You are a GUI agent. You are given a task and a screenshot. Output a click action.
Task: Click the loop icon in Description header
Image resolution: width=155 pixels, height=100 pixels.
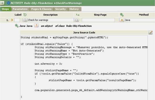[25, 15]
